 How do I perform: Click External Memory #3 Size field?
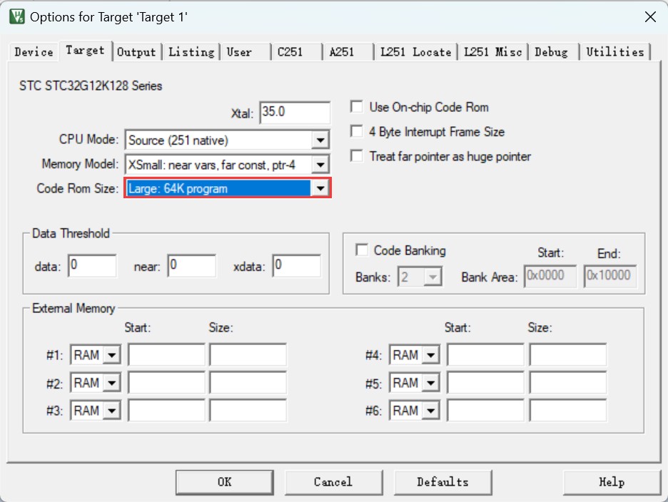point(248,411)
